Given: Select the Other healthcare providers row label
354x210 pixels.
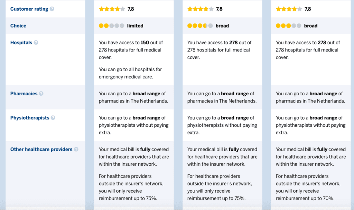Looking at the screenshot, I should coord(41,149).
